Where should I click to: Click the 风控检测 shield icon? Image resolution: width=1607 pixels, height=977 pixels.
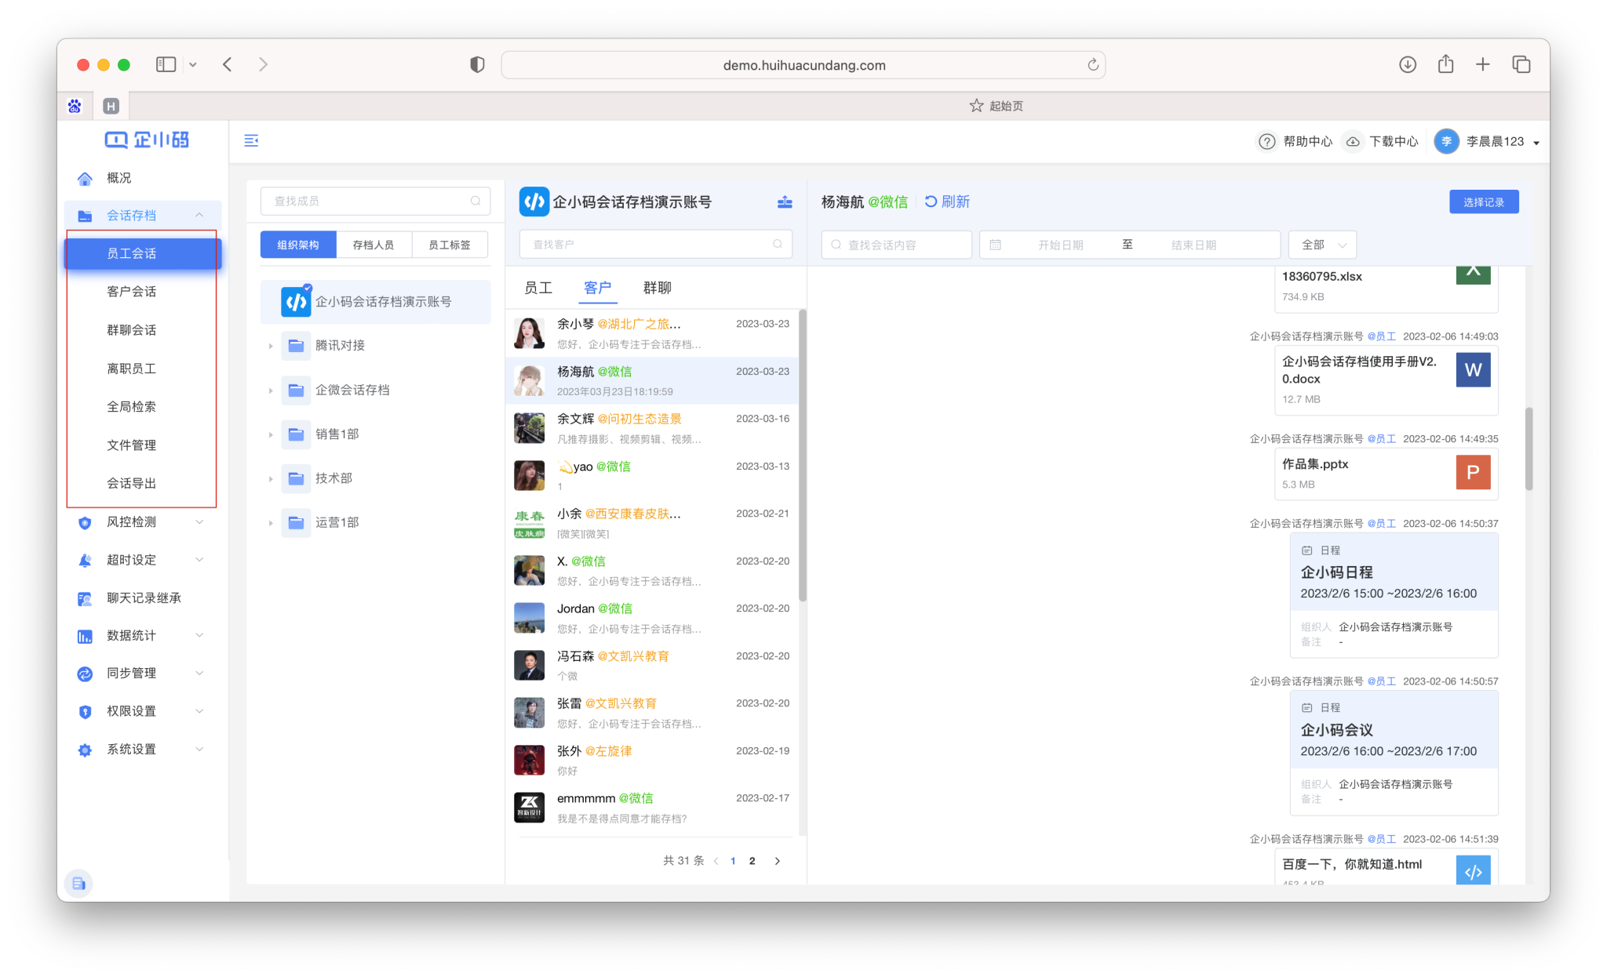85,522
